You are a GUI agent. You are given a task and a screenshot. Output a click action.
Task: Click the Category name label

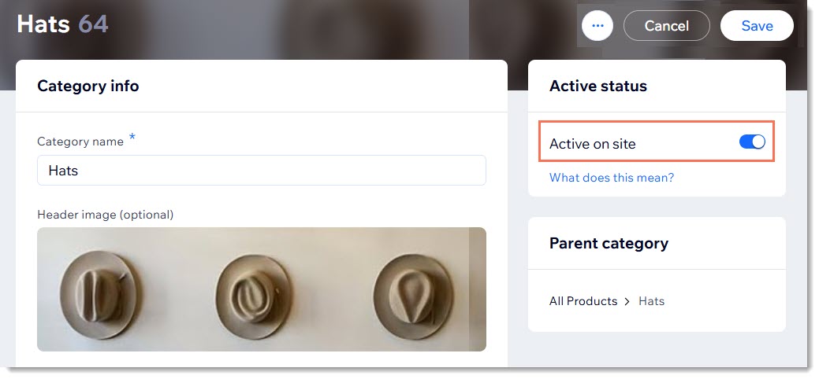tap(80, 142)
